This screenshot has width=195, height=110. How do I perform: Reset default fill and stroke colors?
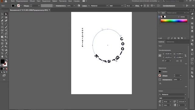[x=1, y=65]
